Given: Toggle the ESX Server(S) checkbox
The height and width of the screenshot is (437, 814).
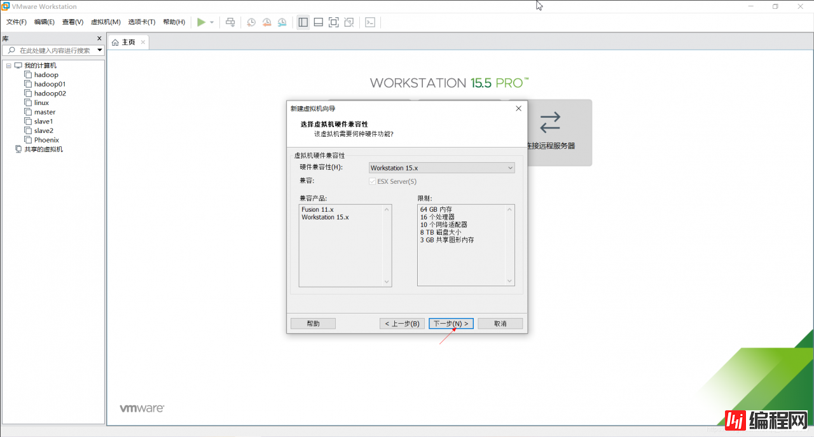Looking at the screenshot, I should point(372,181).
